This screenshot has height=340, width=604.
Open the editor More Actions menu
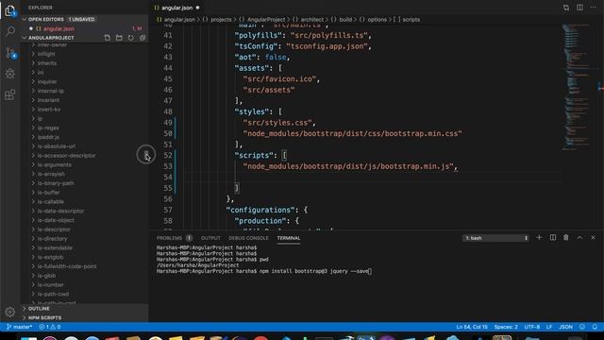[x=594, y=8]
